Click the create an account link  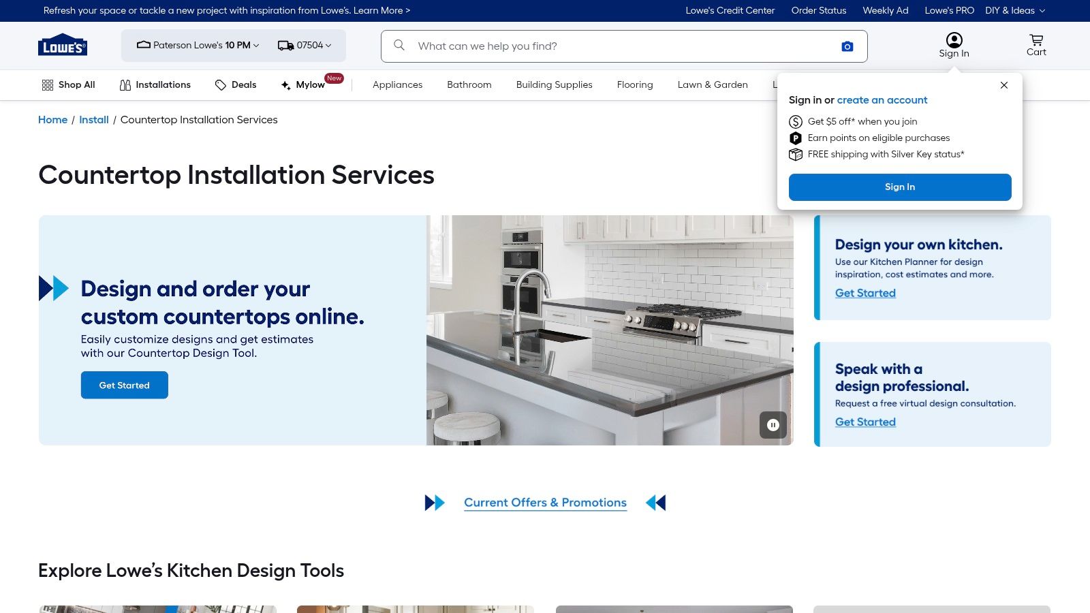[882, 100]
